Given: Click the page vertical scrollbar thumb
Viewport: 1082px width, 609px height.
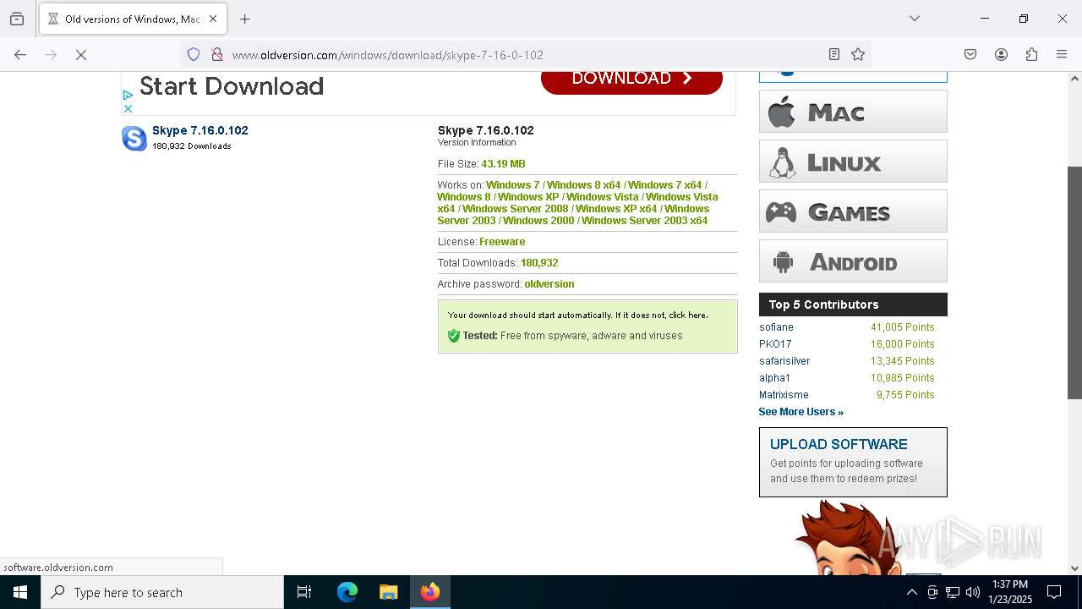Looking at the screenshot, I should coord(1074,283).
